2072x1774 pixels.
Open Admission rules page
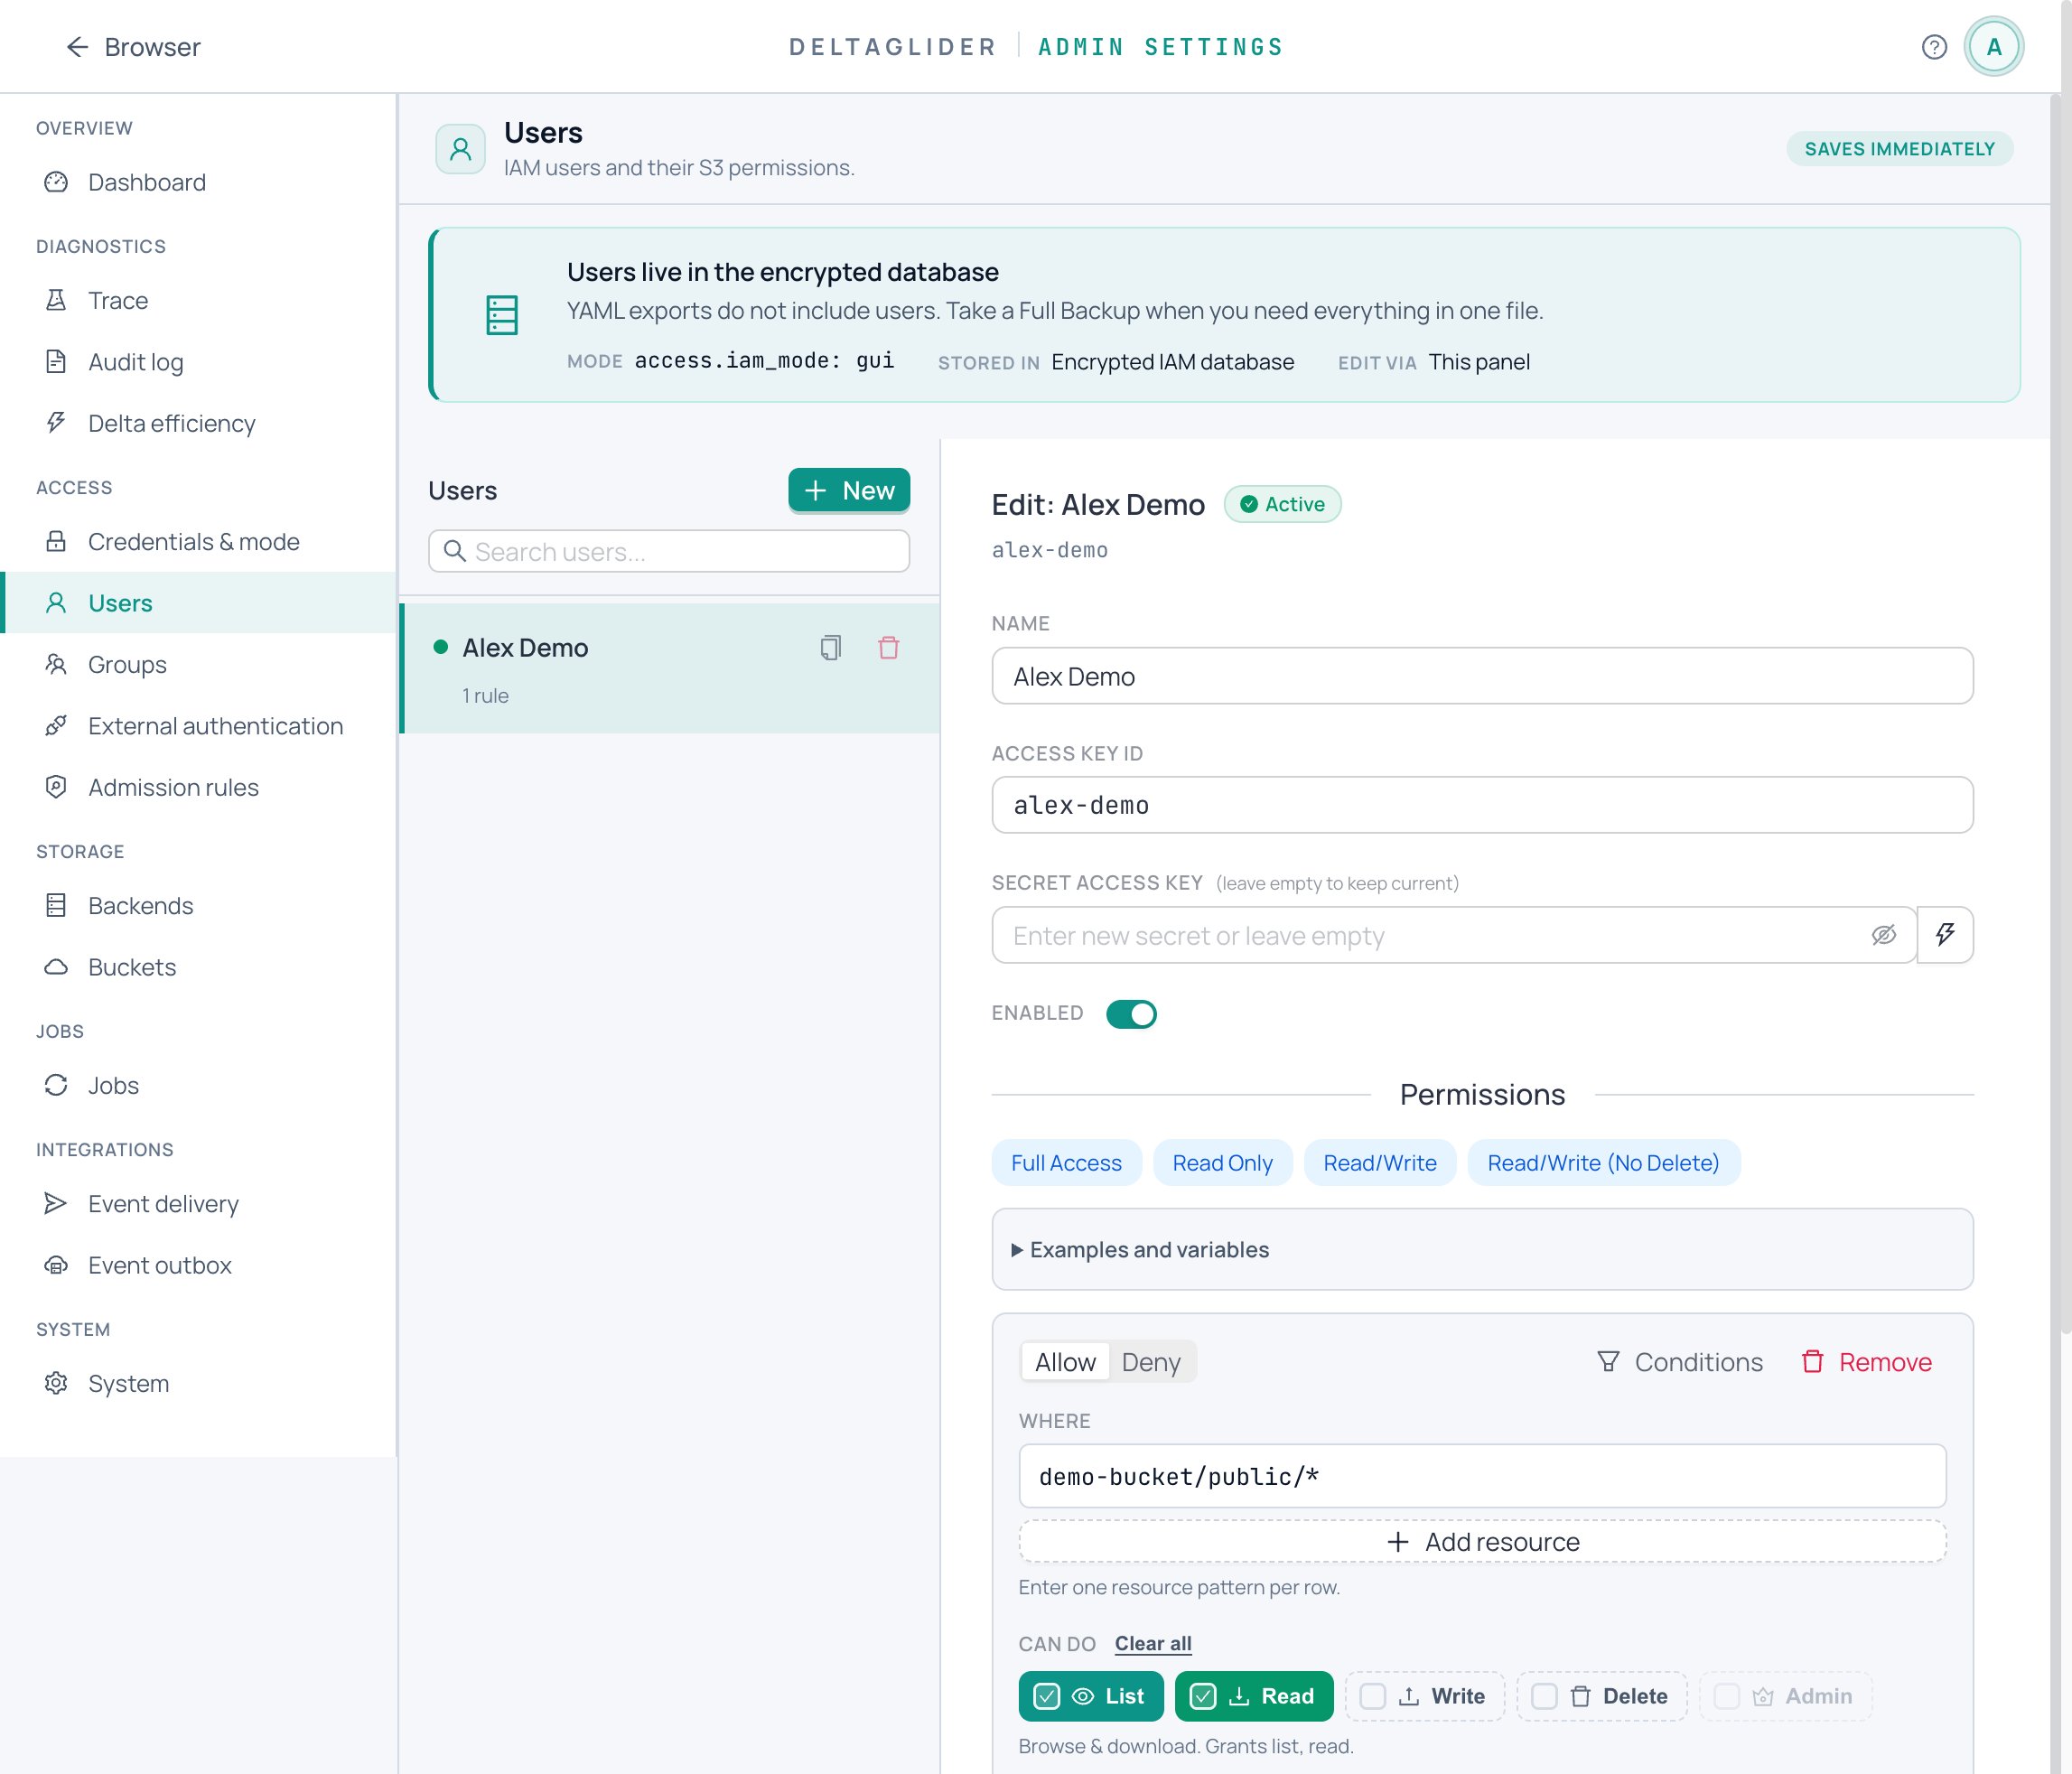pos(199,787)
